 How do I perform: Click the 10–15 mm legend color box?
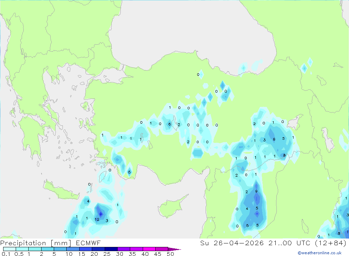[73, 249]
